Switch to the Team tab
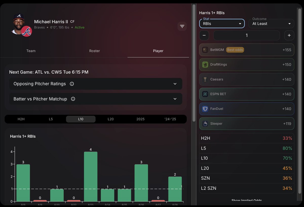304x207 pixels. (31, 51)
